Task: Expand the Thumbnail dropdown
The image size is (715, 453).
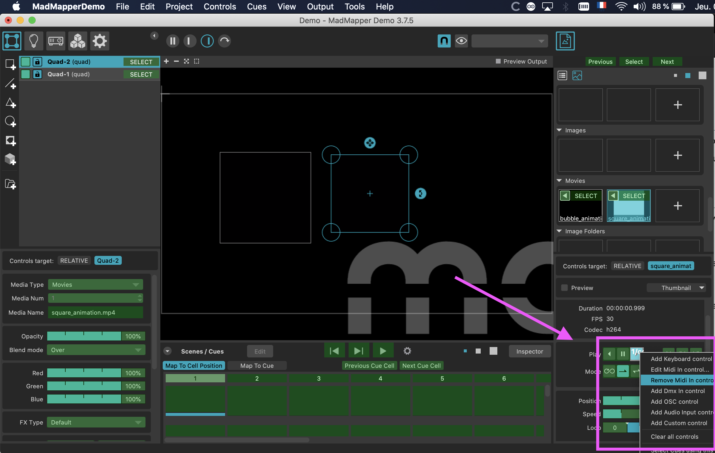Action: 676,288
